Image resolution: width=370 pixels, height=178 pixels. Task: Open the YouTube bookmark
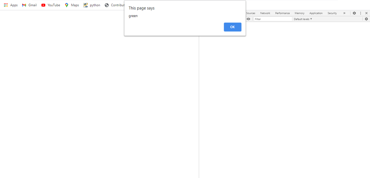51,5
